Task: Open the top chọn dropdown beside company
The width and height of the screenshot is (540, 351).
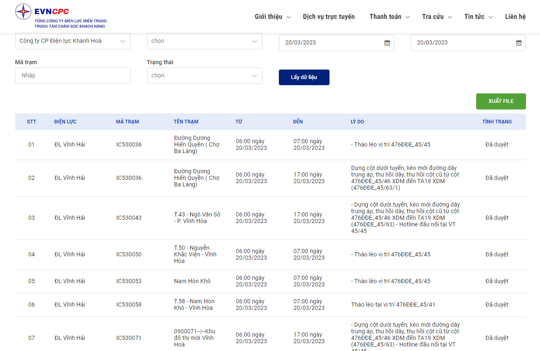Action: 205,41
